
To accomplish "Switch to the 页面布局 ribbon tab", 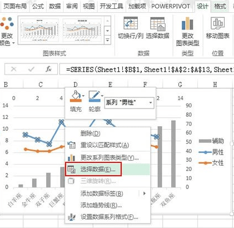I will (15, 6).
